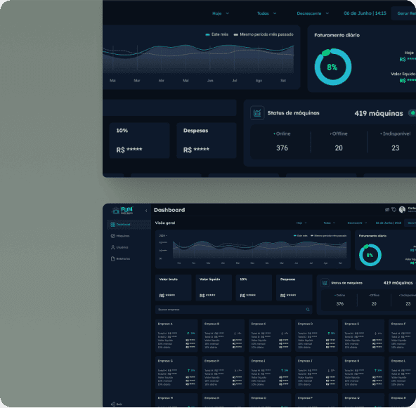Open the Hoje dropdown in the lower dashboard
This screenshot has width=416, height=408.
pos(301,223)
